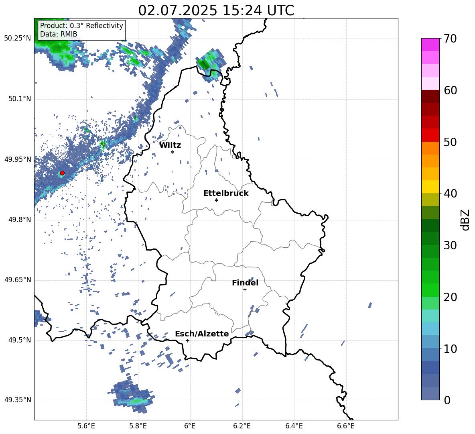Screen dimensions: 475x434
Task: Click the 0 tick on colorbar
Action: click(447, 400)
